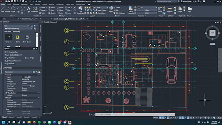Open the Parametric ribbon tab
This screenshot has width=222, height=125.
(24, 4)
